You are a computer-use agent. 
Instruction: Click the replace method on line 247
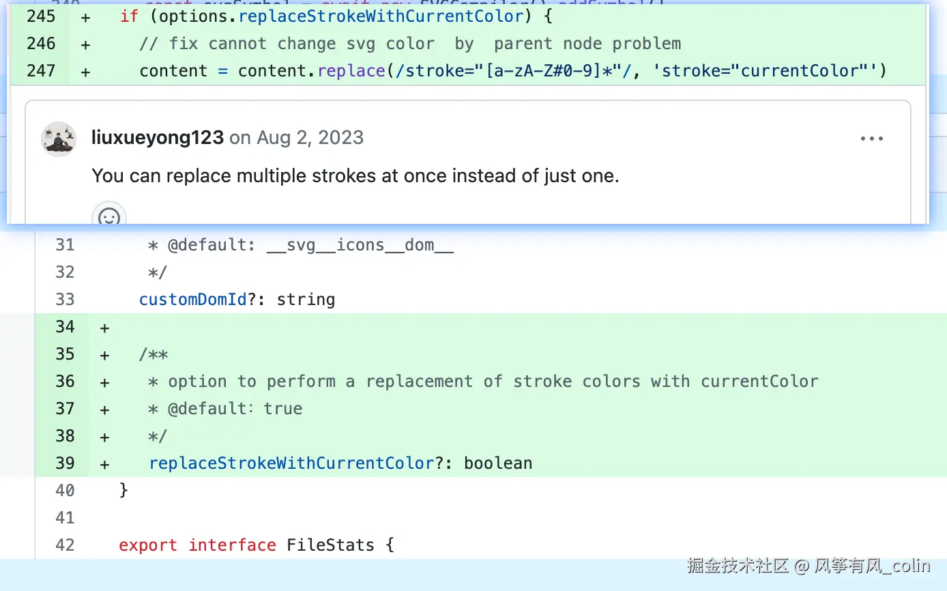click(351, 71)
